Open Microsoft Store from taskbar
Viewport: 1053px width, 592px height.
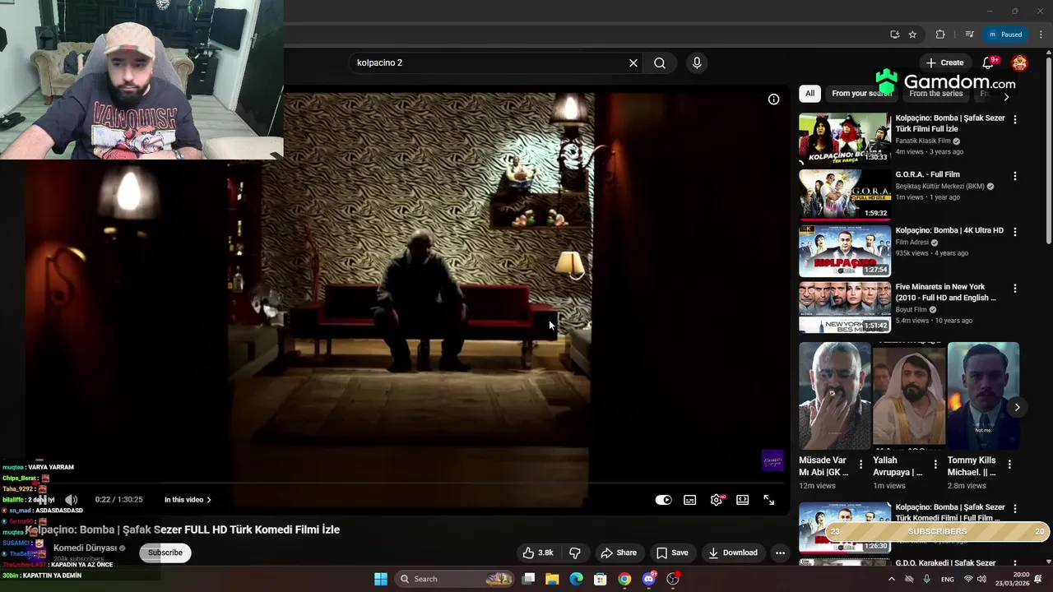click(x=601, y=579)
